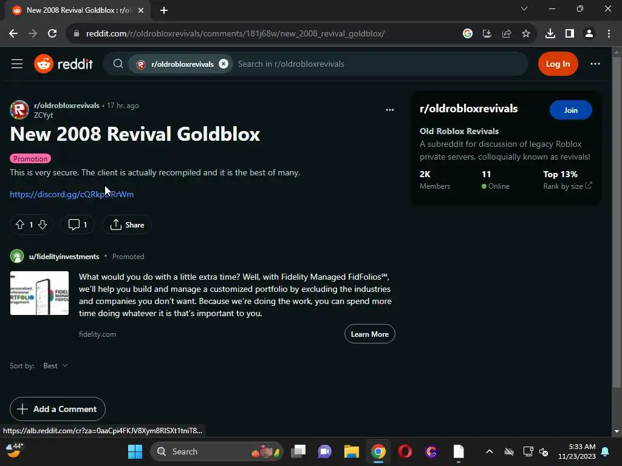Remove the r/oldrobloxrevivals search filter chip
Screen dimensions: 622x466
tap(224, 64)
